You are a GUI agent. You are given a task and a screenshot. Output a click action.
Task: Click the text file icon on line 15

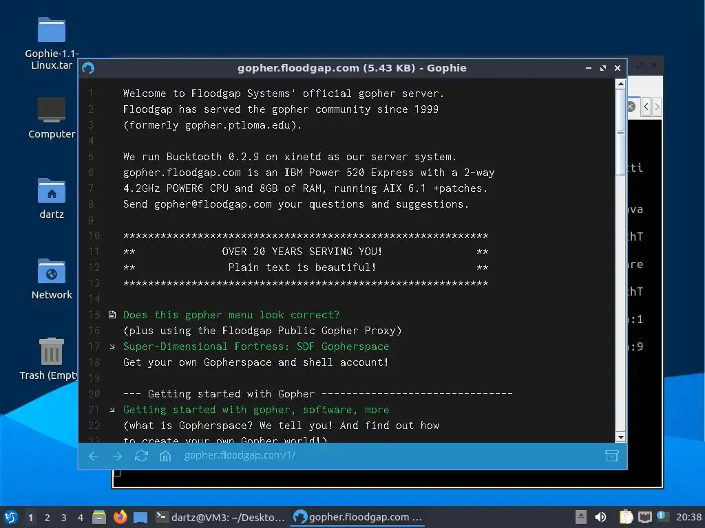pyautogui.click(x=112, y=315)
